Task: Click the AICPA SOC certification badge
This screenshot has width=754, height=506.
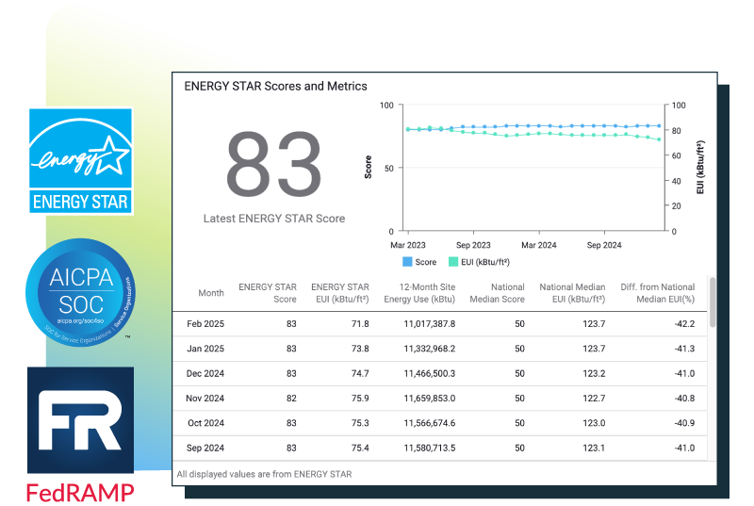Action: 80,293
